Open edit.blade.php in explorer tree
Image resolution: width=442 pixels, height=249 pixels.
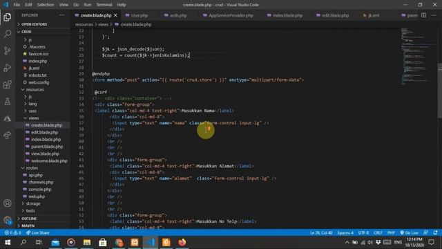coord(44,132)
